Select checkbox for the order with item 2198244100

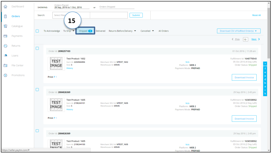[x=37, y=131]
